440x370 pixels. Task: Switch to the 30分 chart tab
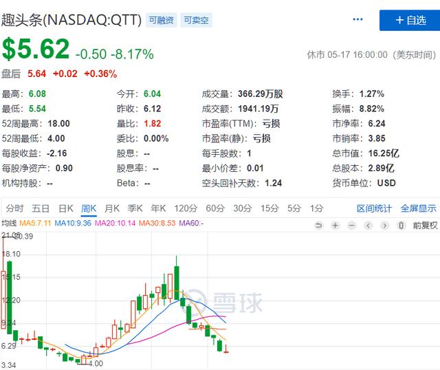point(243,208)
